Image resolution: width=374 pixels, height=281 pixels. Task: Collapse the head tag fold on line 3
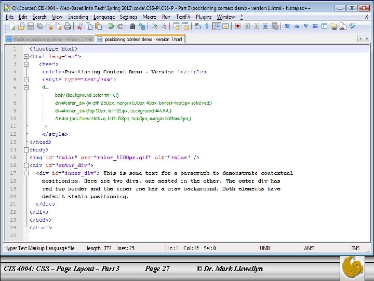click(x=25, y=64)
